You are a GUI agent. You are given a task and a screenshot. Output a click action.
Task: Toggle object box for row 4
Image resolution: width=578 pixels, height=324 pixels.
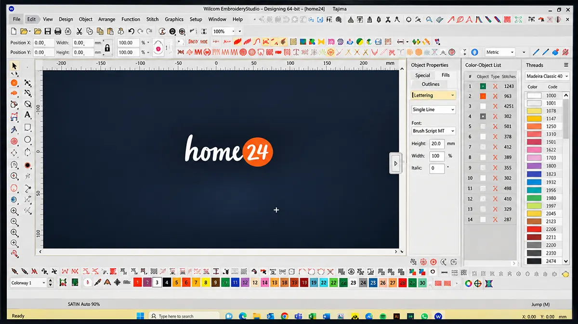(x=483, y=116)
